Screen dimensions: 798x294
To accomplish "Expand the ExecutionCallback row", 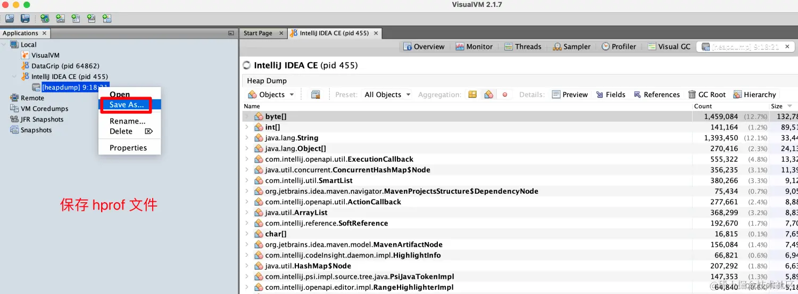I will [x=247, y=159].
